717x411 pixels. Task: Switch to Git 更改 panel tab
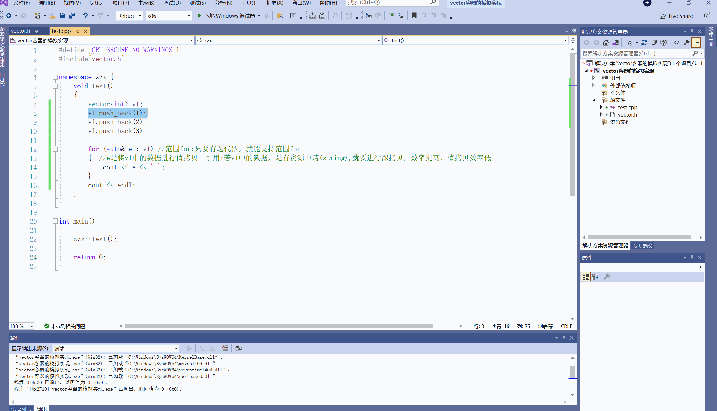[x=642, y=246]
